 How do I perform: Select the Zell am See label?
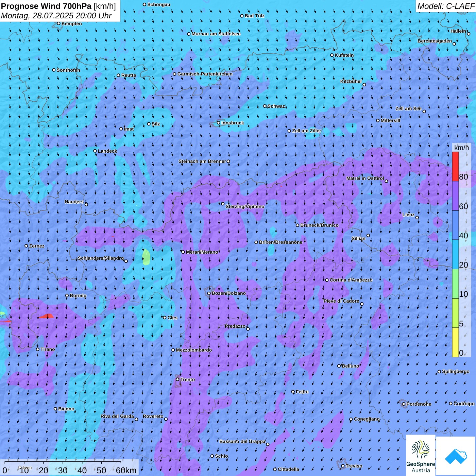408,108
